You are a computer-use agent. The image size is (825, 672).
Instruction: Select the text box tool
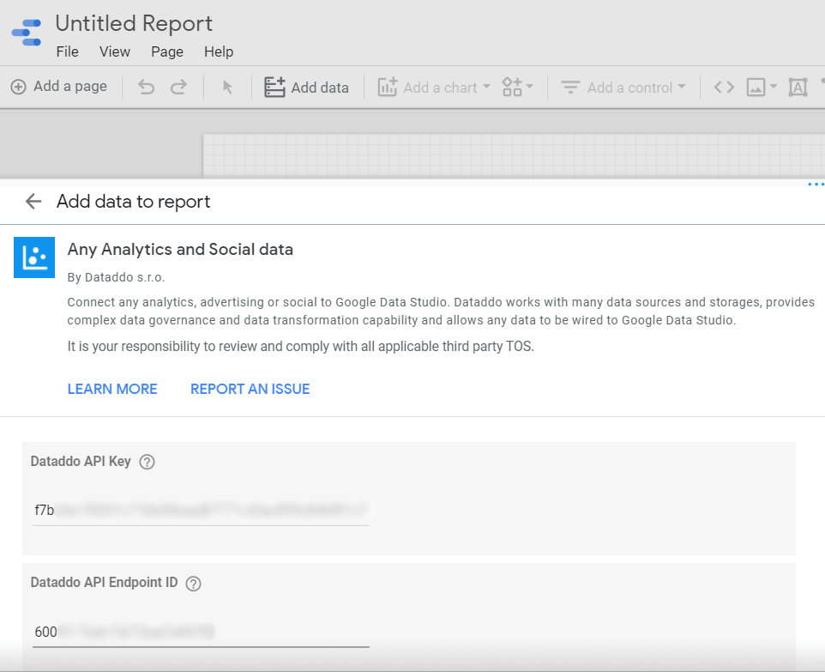pos(798,87)
